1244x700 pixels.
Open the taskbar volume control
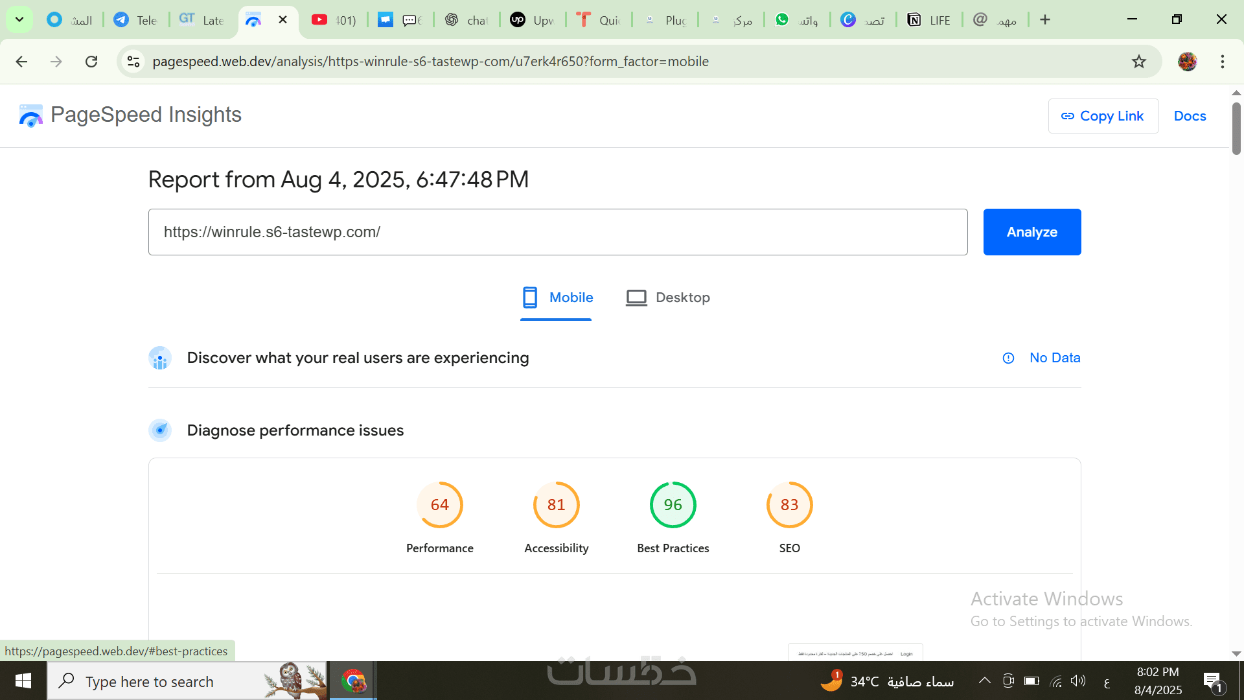tap(1077, 681)
